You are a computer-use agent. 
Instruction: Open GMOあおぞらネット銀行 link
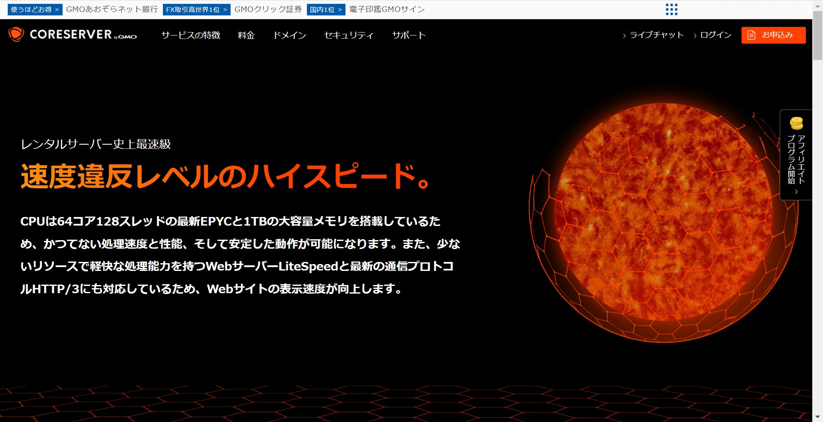coord(112,9)
